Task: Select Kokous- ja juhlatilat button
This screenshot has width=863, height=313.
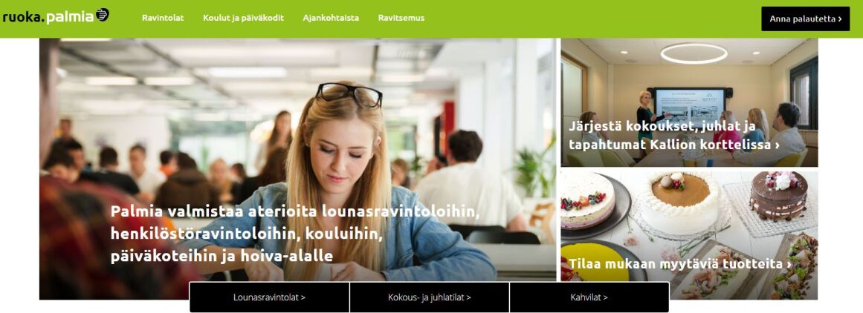Action: [430, 297]
